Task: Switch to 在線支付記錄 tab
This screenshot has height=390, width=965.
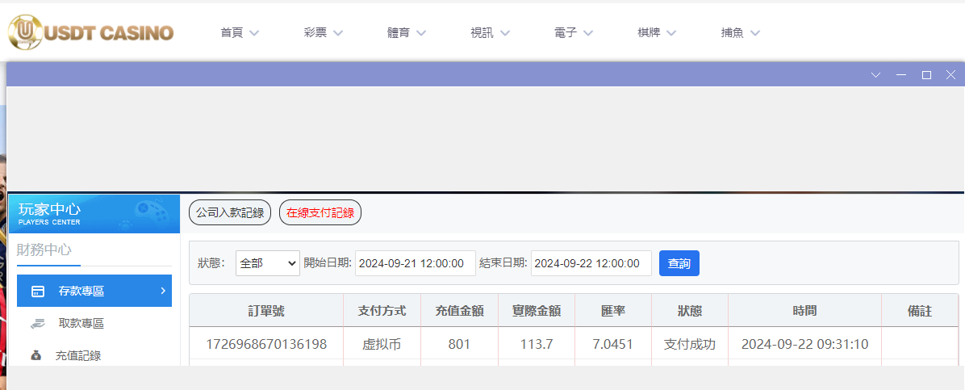Action: (320, 213)
